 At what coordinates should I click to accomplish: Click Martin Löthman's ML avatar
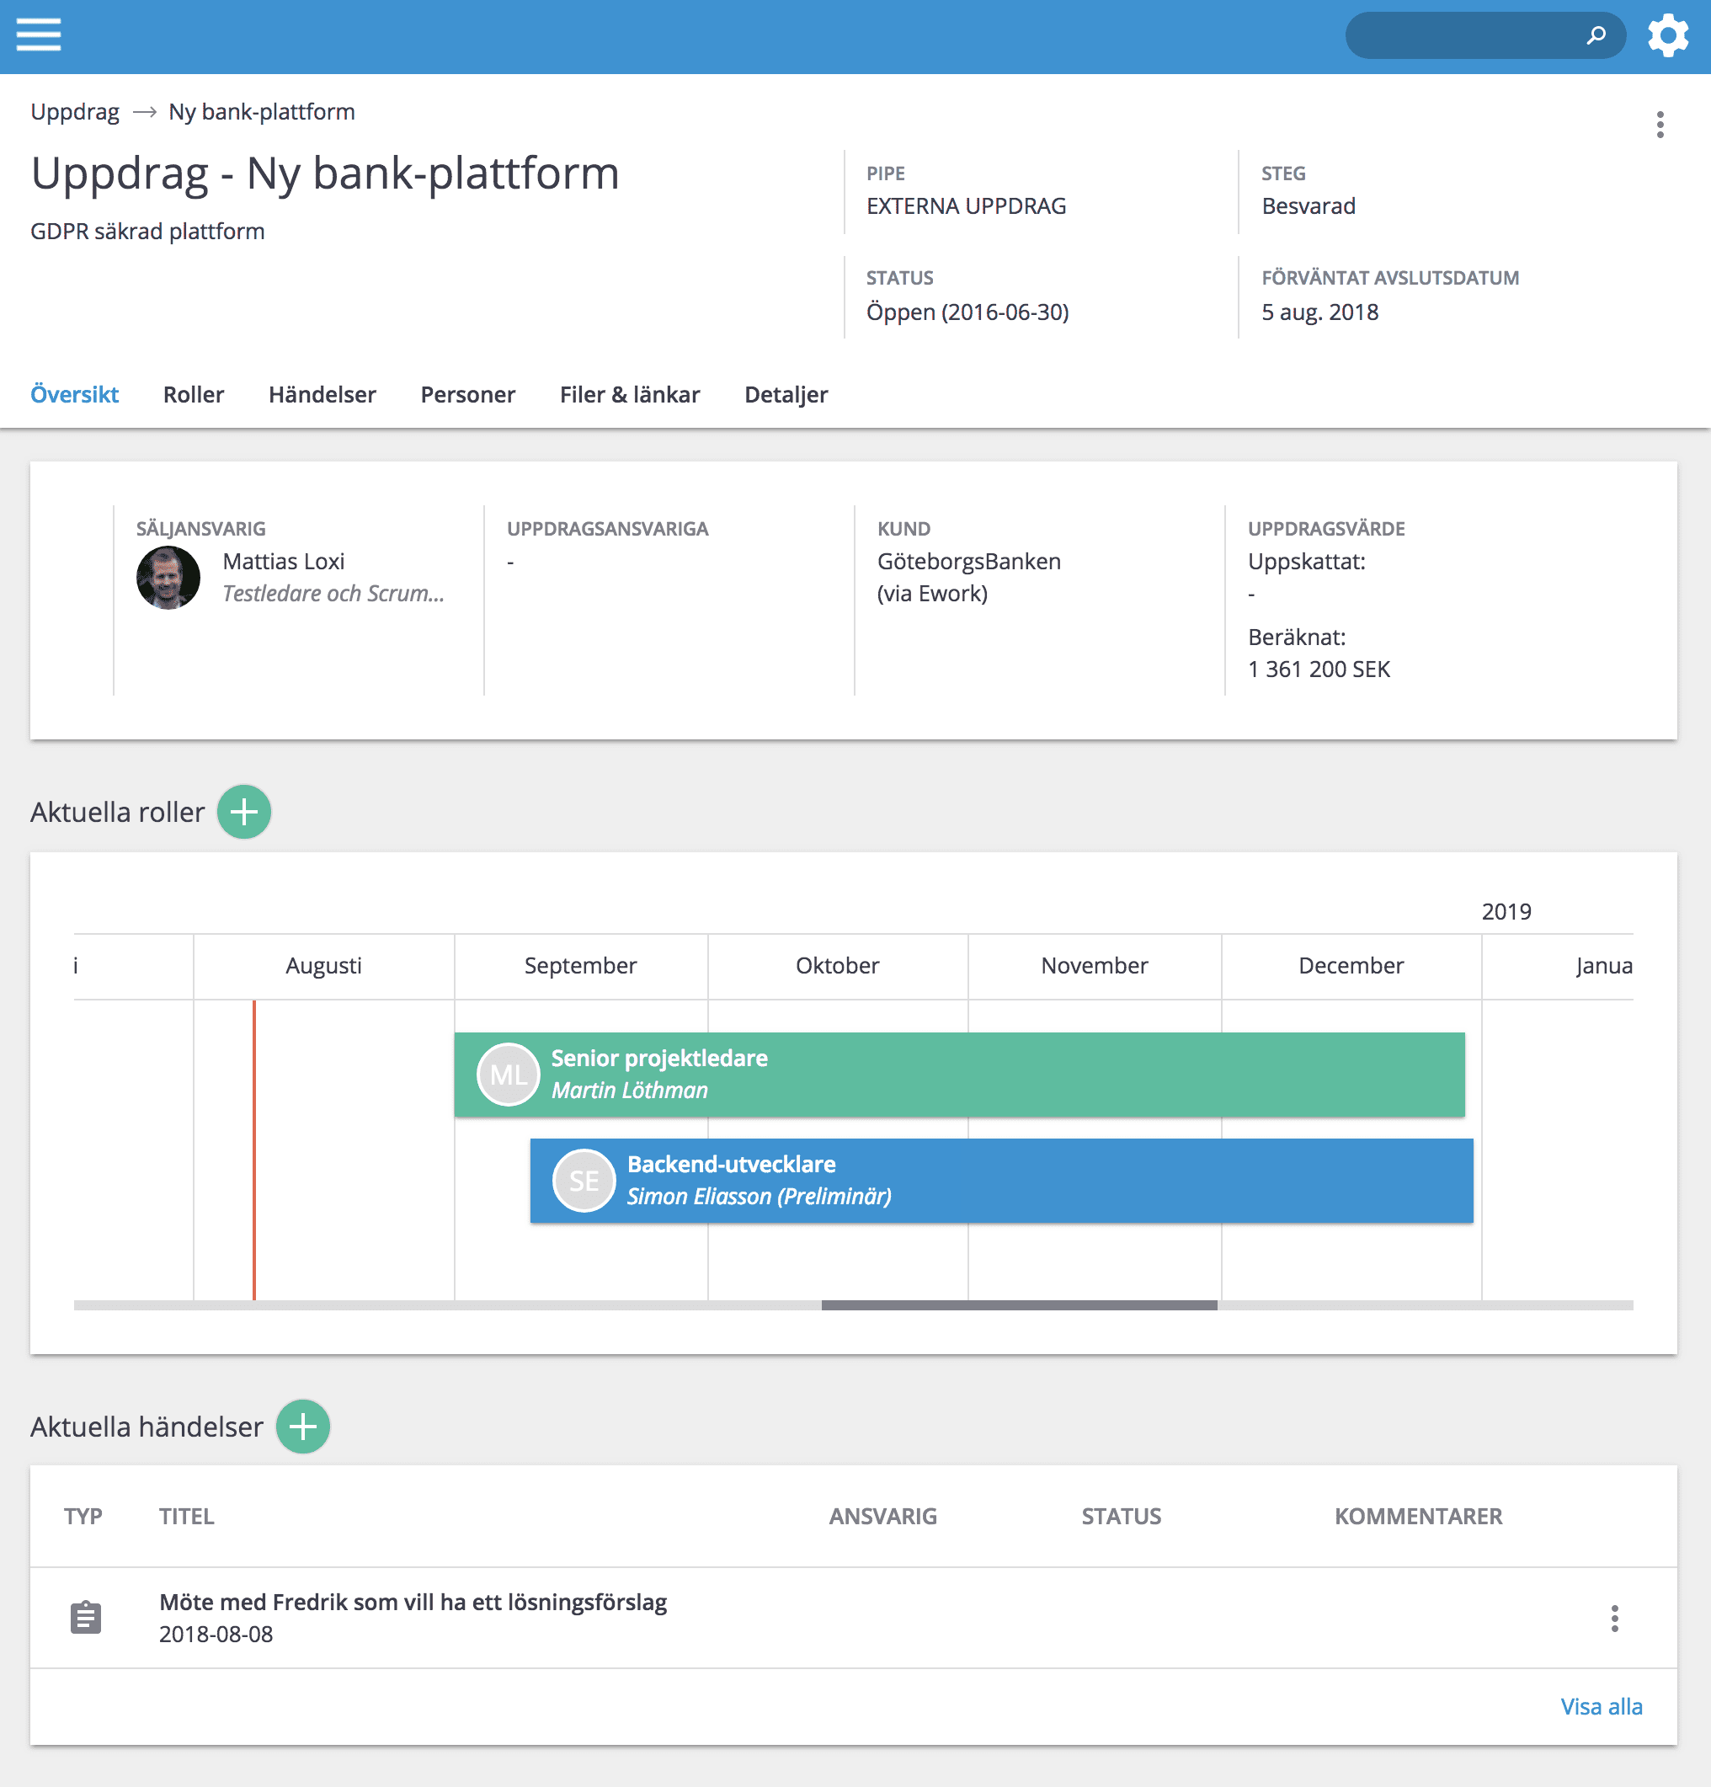[509, 1075]
